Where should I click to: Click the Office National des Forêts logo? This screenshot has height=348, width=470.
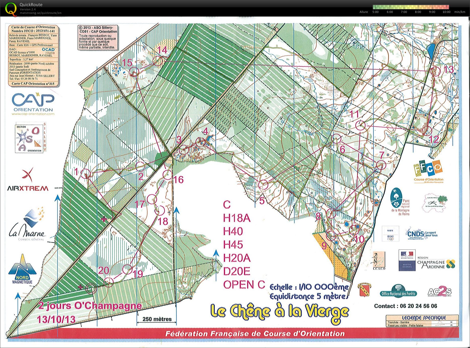398,291
